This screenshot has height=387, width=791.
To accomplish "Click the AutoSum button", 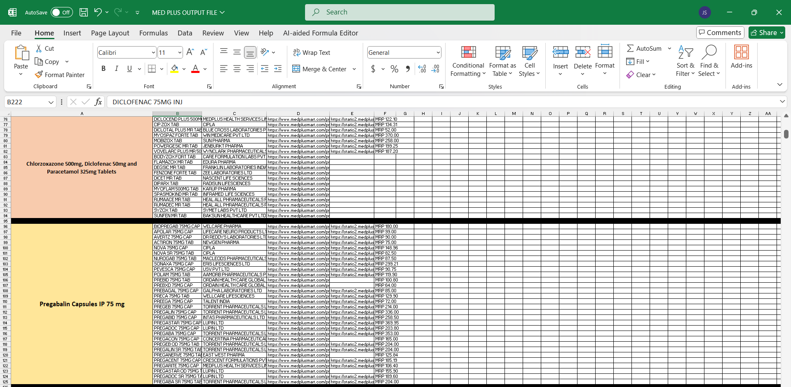I will (644, 48).
